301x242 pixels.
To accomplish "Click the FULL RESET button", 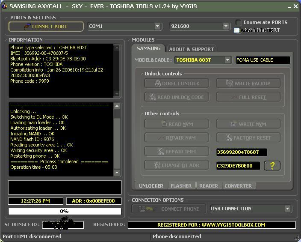I will tap(248, 97).
